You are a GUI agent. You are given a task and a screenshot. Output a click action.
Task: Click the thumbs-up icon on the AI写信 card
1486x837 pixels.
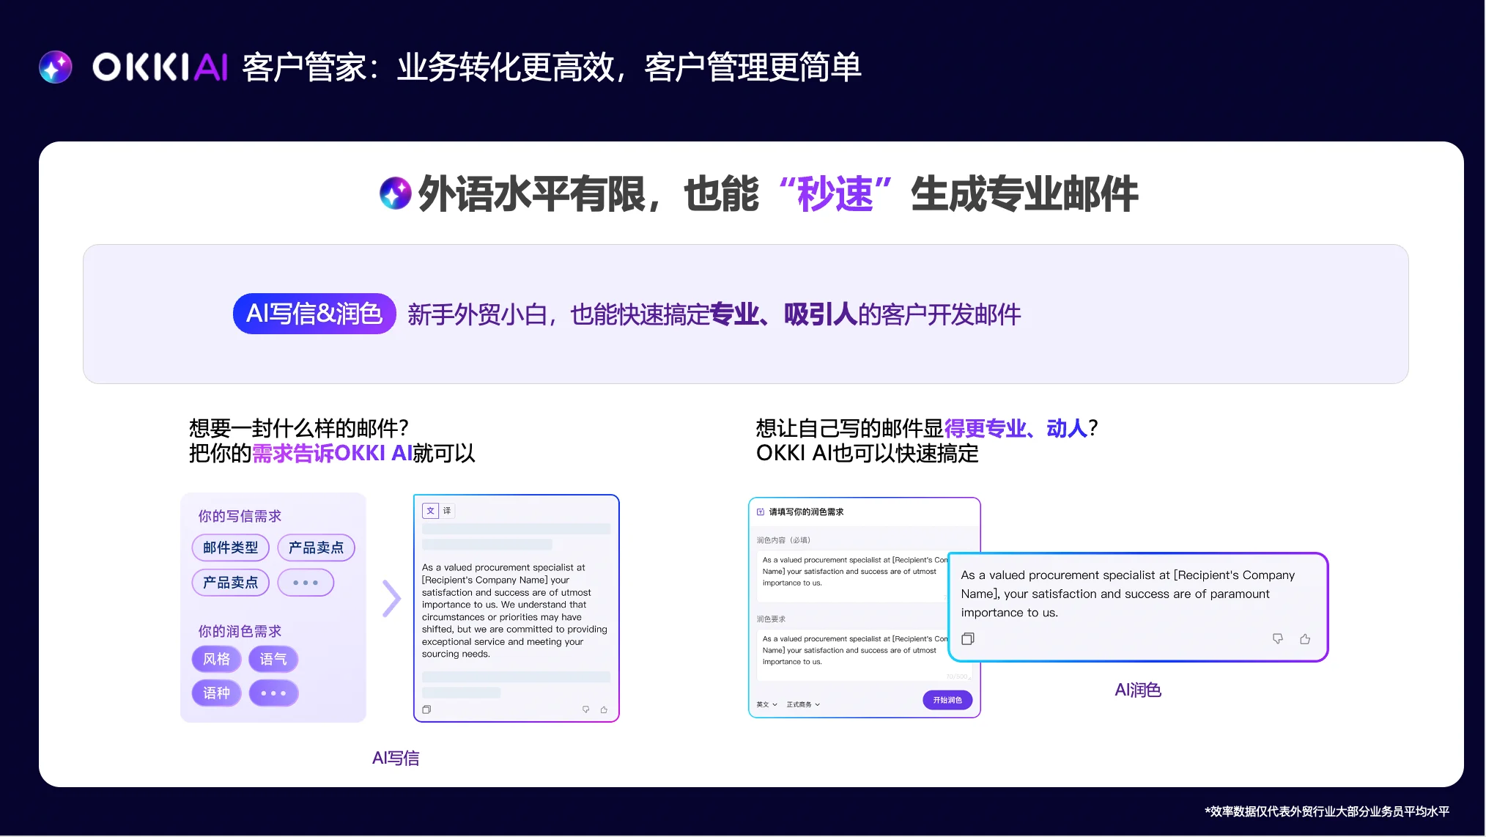[x=604, y=709]
